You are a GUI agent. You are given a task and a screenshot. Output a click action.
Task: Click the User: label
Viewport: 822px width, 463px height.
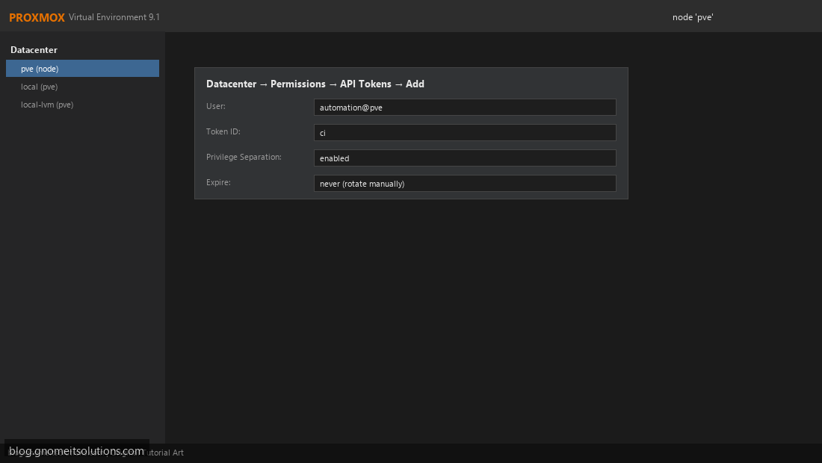point(215,106)
